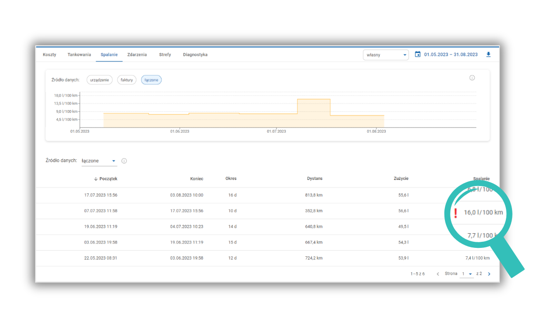
Task: Open the 'własny' period dropdown
Action: pyautogui.click(x=385, y=55)
